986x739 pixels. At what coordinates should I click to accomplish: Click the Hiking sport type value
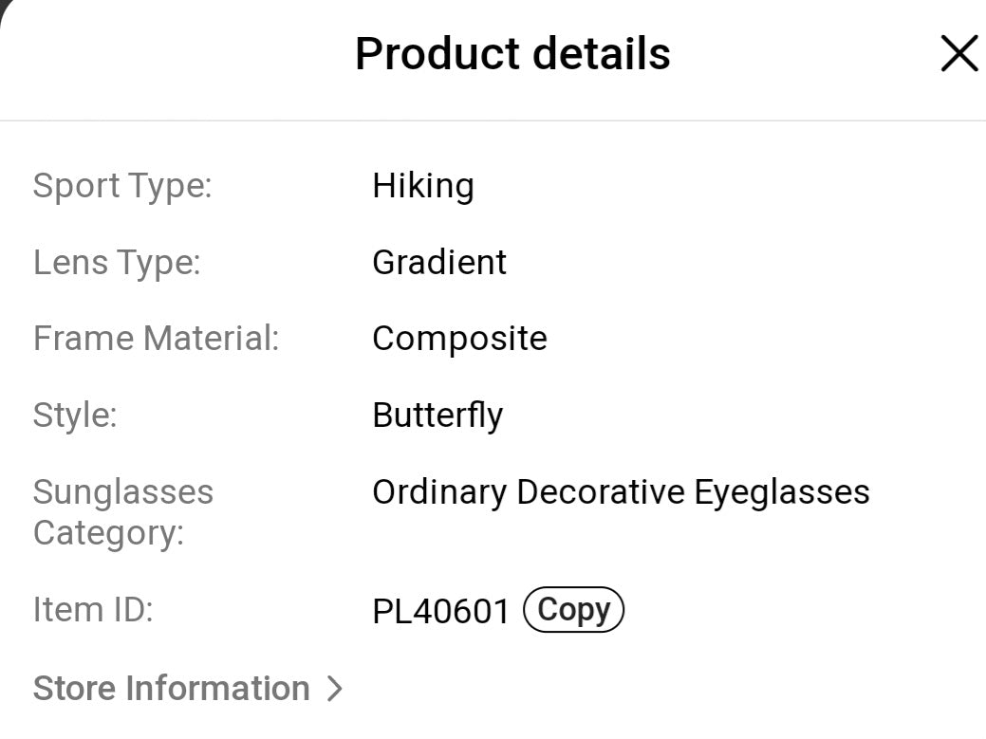(422, 185)
